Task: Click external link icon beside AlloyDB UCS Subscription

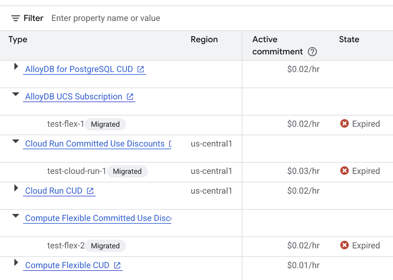Action: [x=130, y=97]
